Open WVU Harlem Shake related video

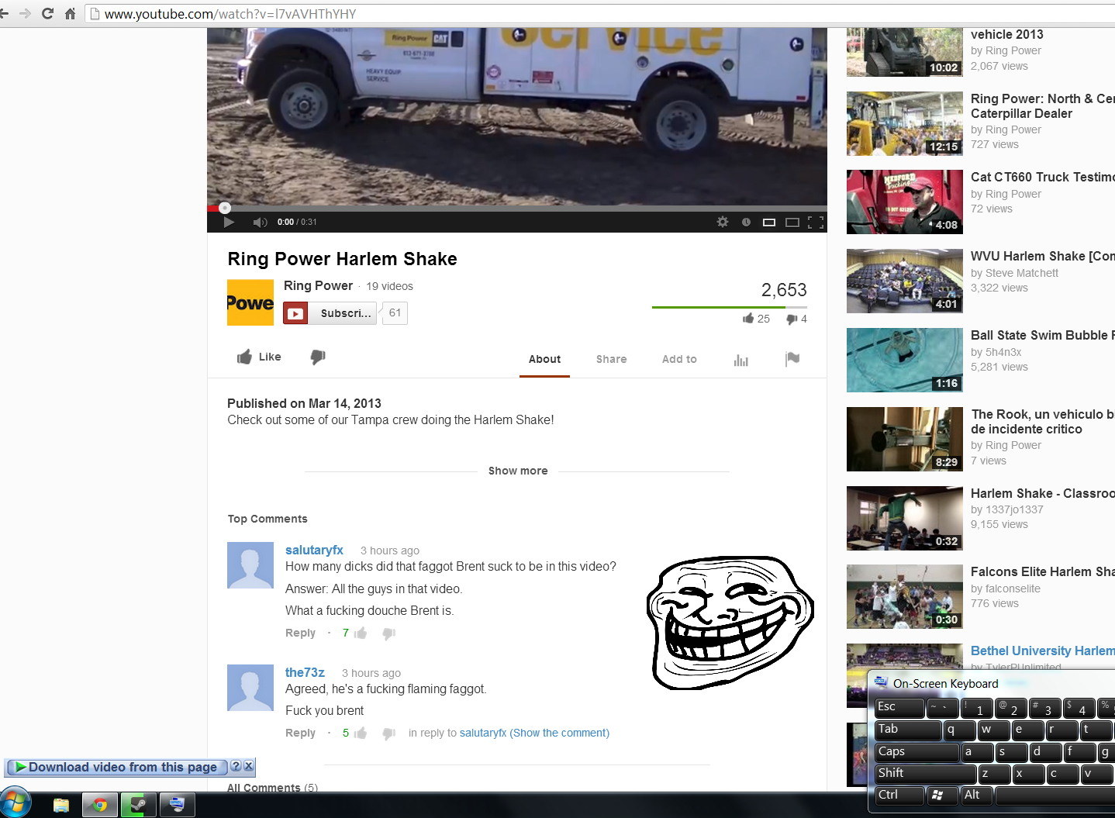tap(905, 281)
